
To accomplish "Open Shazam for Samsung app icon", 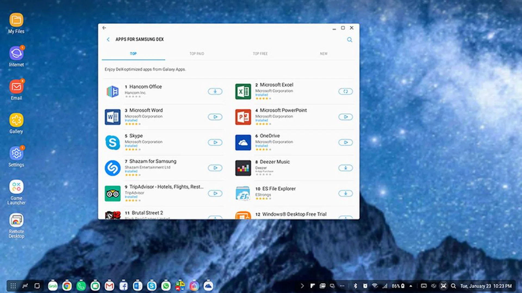I will (x=113, y=168).
